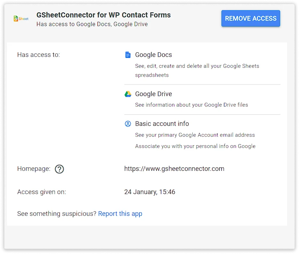Click 'Associate you with your personal info' text

[x=195, y=146]
